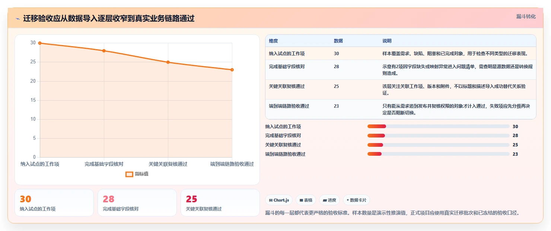This screenshot has height=231, width=551.
Task: Select the chart point for 关键关联复核通过
Action: pos(168,62)
